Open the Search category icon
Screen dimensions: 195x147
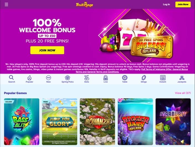(x=11, y=78)
